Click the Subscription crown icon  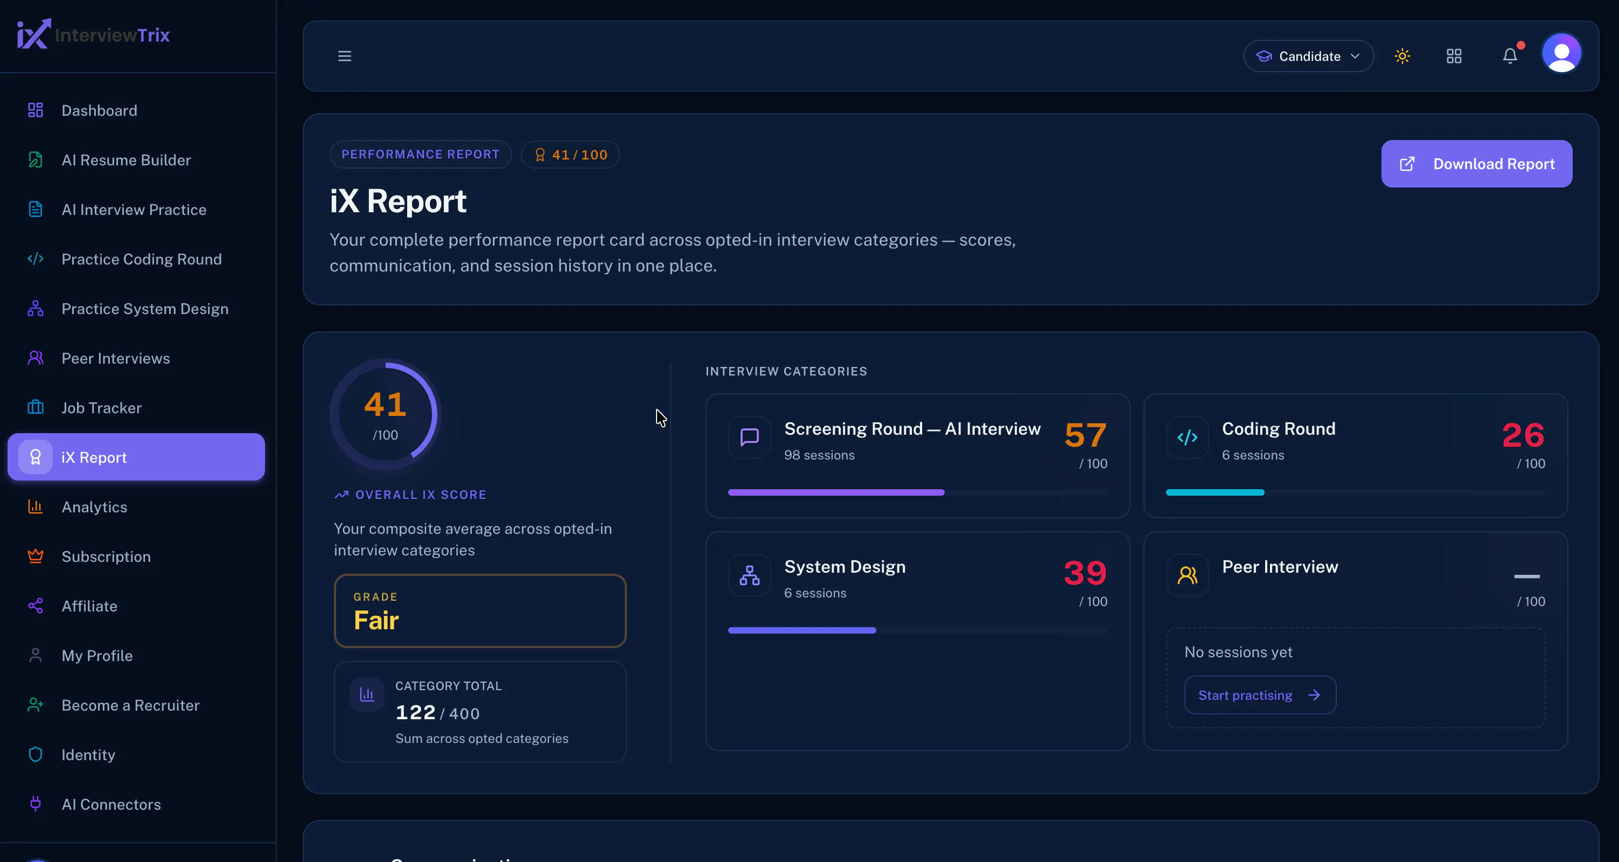point(35,557)
